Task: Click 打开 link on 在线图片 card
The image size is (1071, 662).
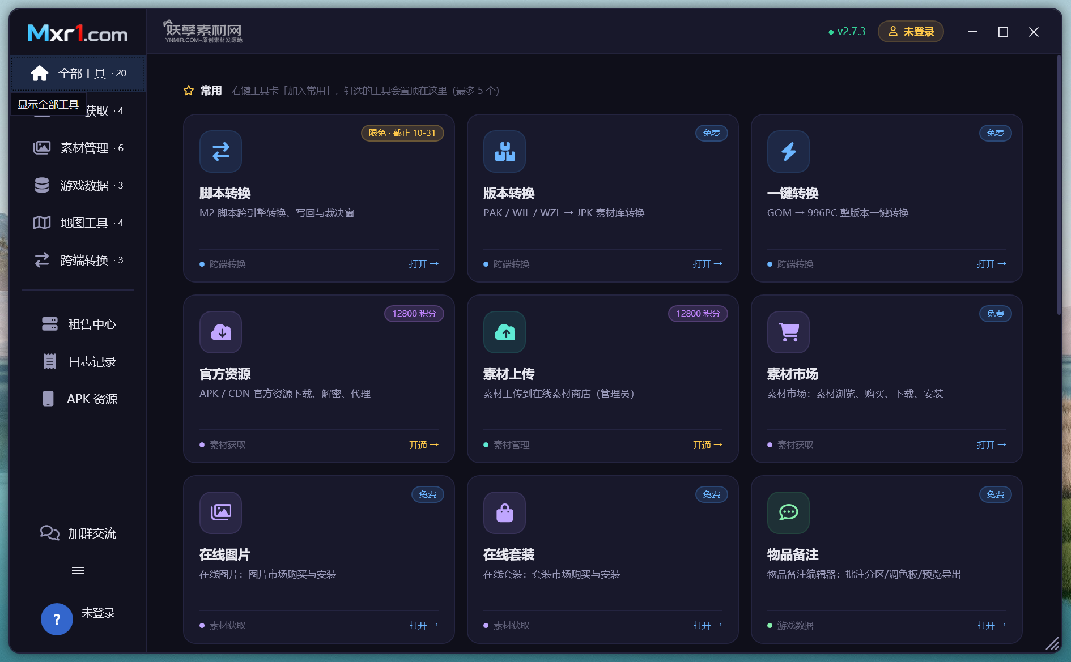Action: coord(424,625)
